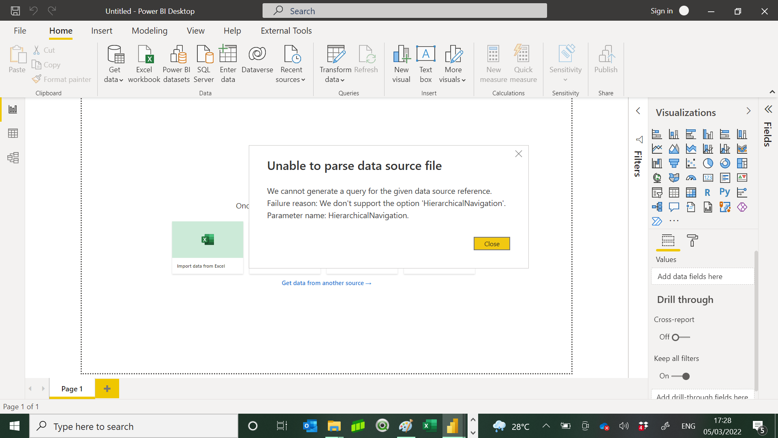778x438 pixels.
Task: Open SQL Server data source
Action: click(204, 64)
